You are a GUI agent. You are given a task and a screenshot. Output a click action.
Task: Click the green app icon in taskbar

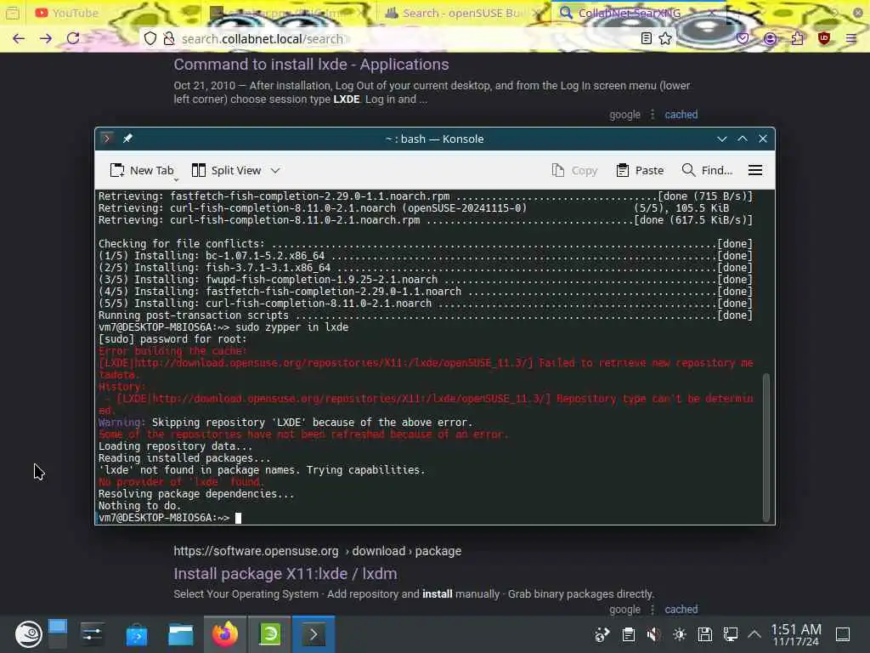pyautogui.click(x=269, y=634)
